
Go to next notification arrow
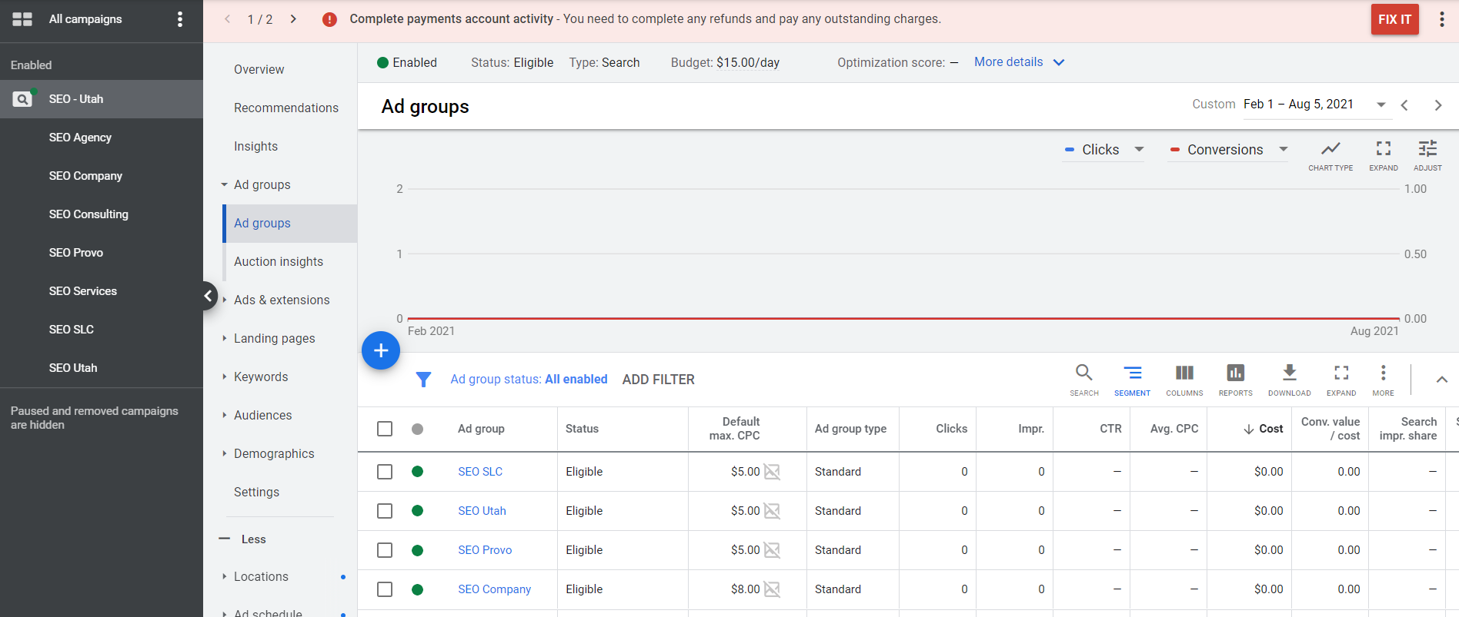pos(293,19)
